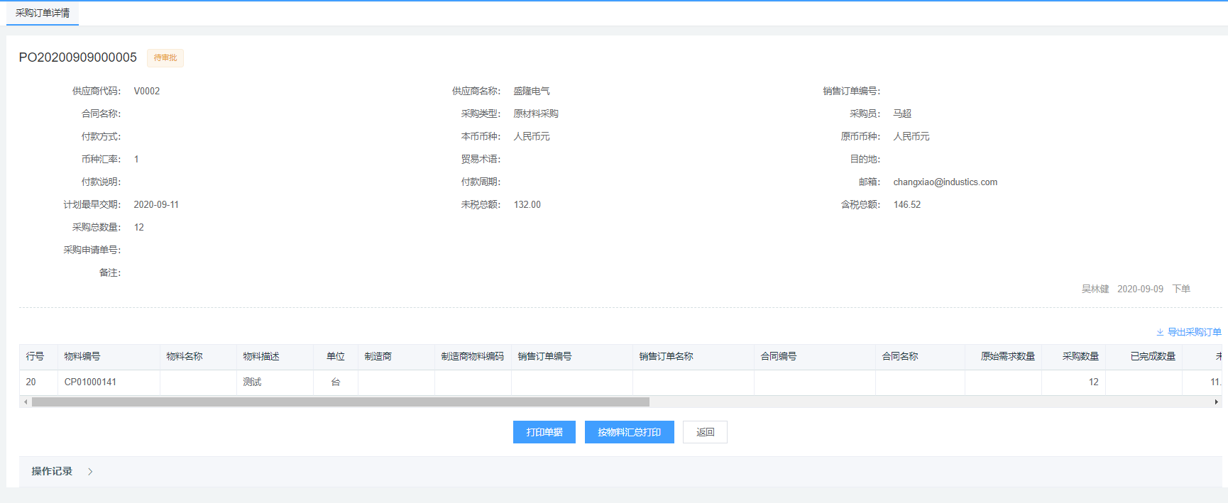The width and height of the screenshot is (1228, 503).
Task: Click the 操作记录 section title
Action: tap(52, 472)
